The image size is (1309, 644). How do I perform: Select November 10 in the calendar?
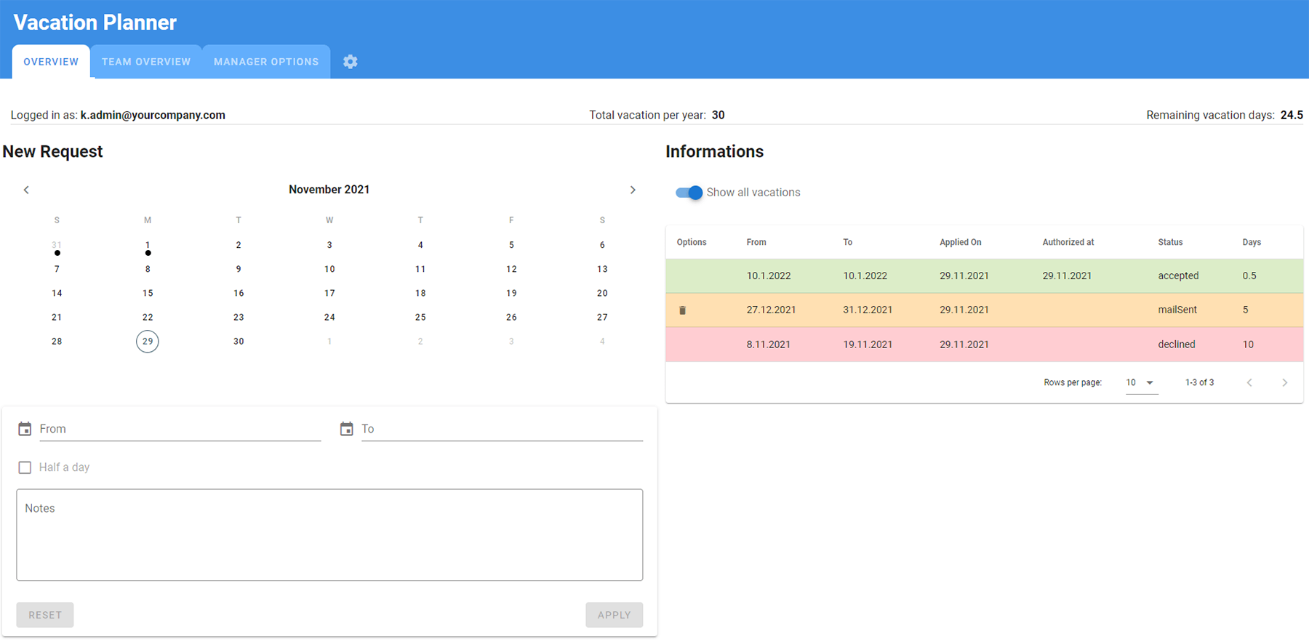click(329, 269)
